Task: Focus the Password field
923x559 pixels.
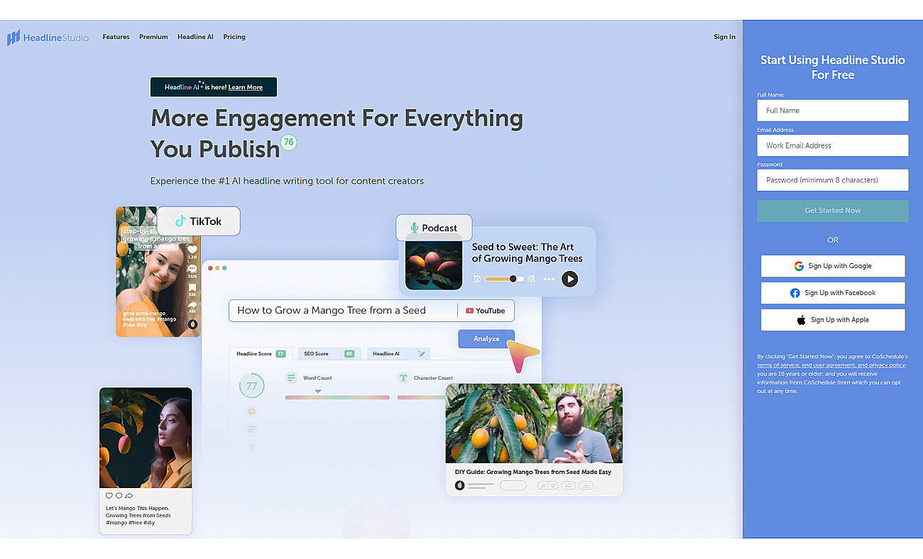Action: 833,180
